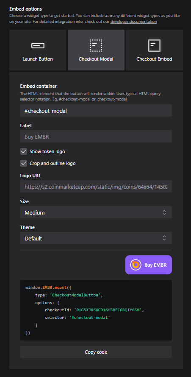Open the Theme dropdown set to Default
Viewport: 191px width, 377px height.
coord(96,238)
